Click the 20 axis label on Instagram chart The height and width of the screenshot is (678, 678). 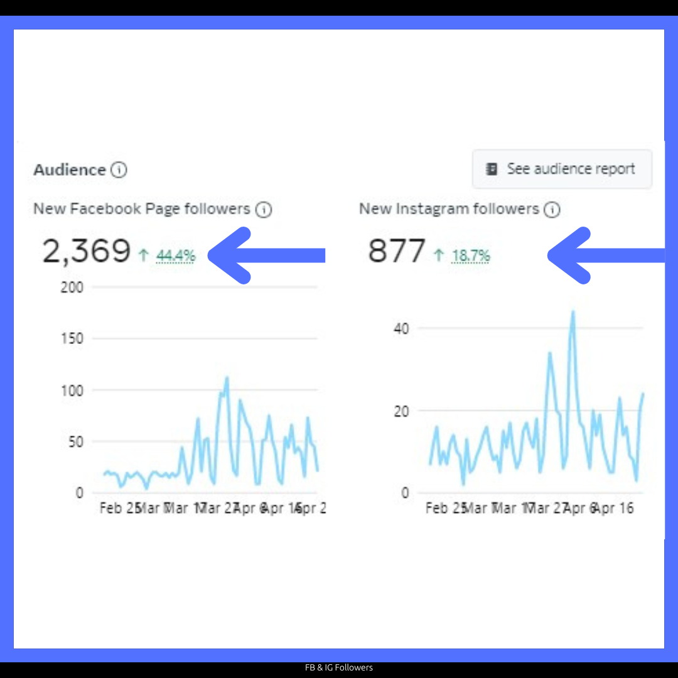pyautogui.click(x=401, y=411)
